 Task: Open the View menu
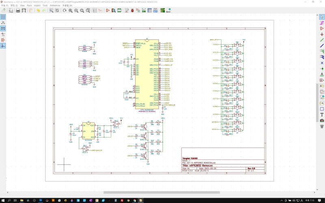[x=22, y=5]
